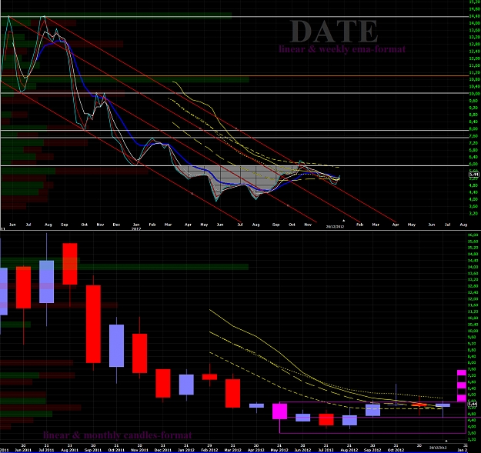The width and height of the screenshot is (481, 453).
Task: Select the boxed 5,44 price tag in weekly chart
Action: [474, 175]
